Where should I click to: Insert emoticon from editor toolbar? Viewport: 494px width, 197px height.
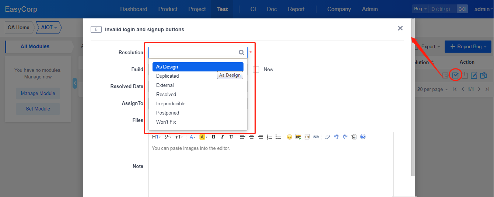[x=290, y=137]
